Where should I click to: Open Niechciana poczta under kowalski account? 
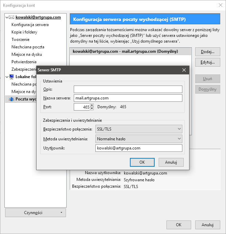coord(28,47)
